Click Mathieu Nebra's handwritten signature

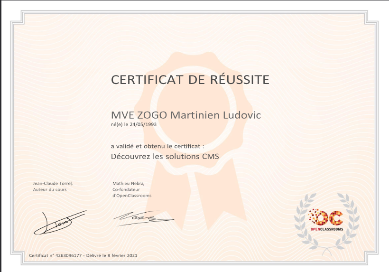142,217
